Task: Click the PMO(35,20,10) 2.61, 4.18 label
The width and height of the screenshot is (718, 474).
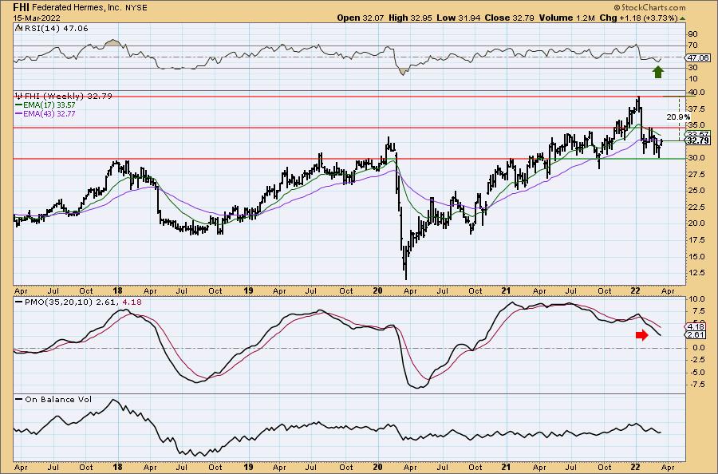Action: [x=83, y=302]
